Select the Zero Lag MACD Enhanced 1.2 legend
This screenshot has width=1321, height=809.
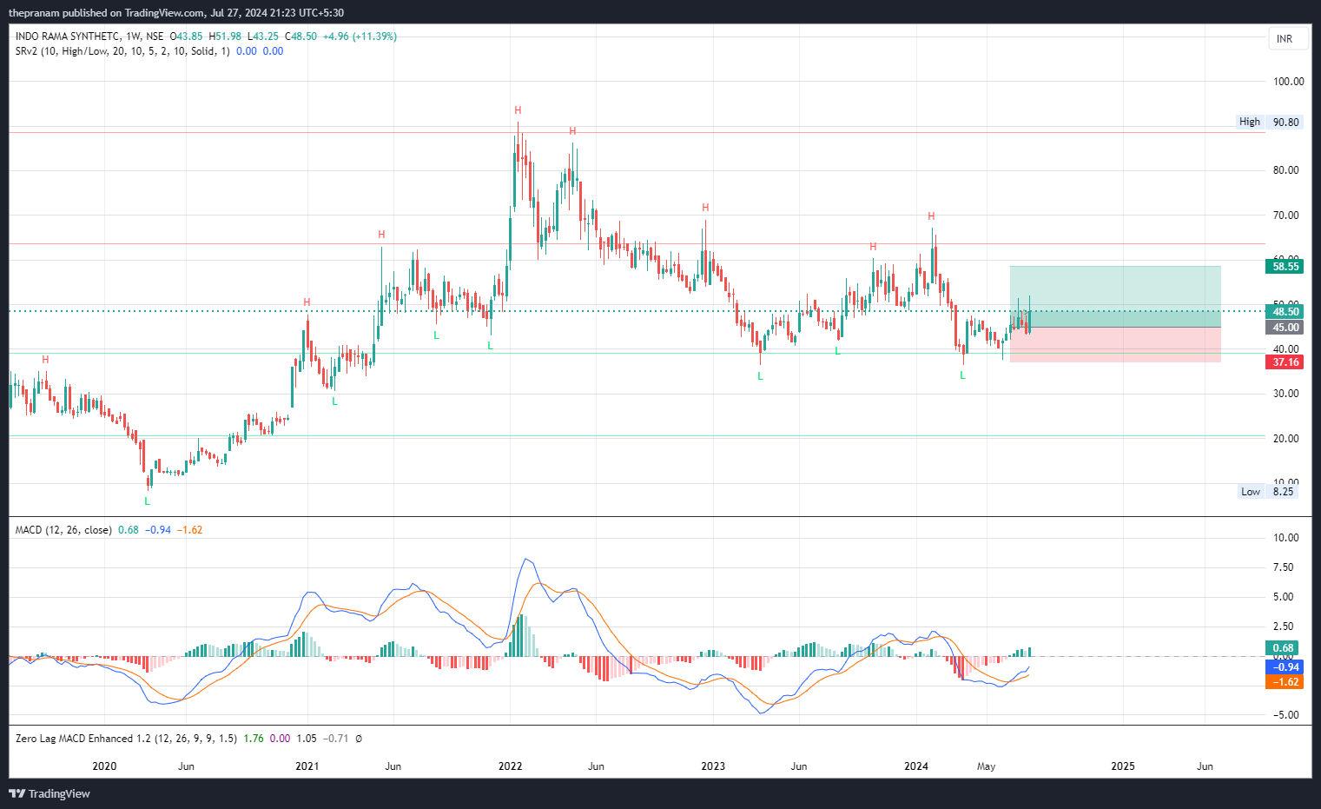[126, 739]
